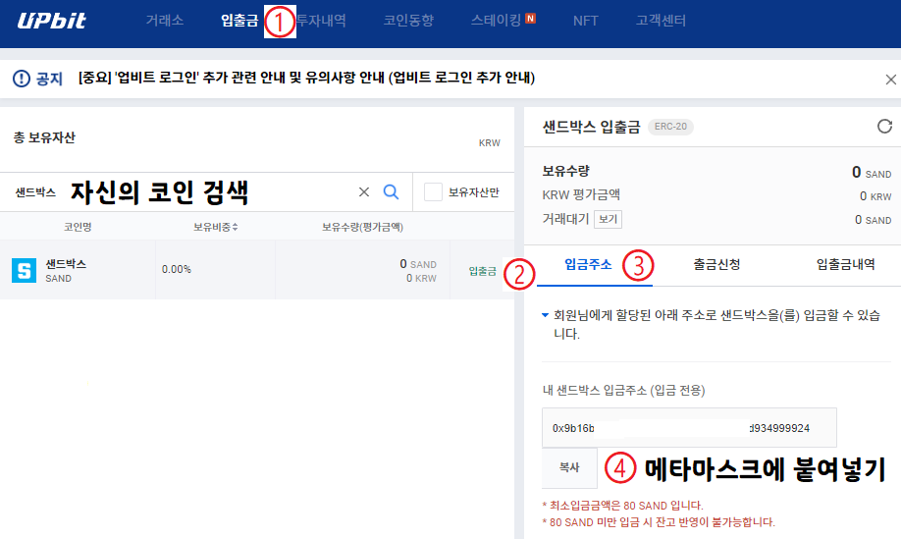Switch to the 입출금내역 tab

pos(845,264)
